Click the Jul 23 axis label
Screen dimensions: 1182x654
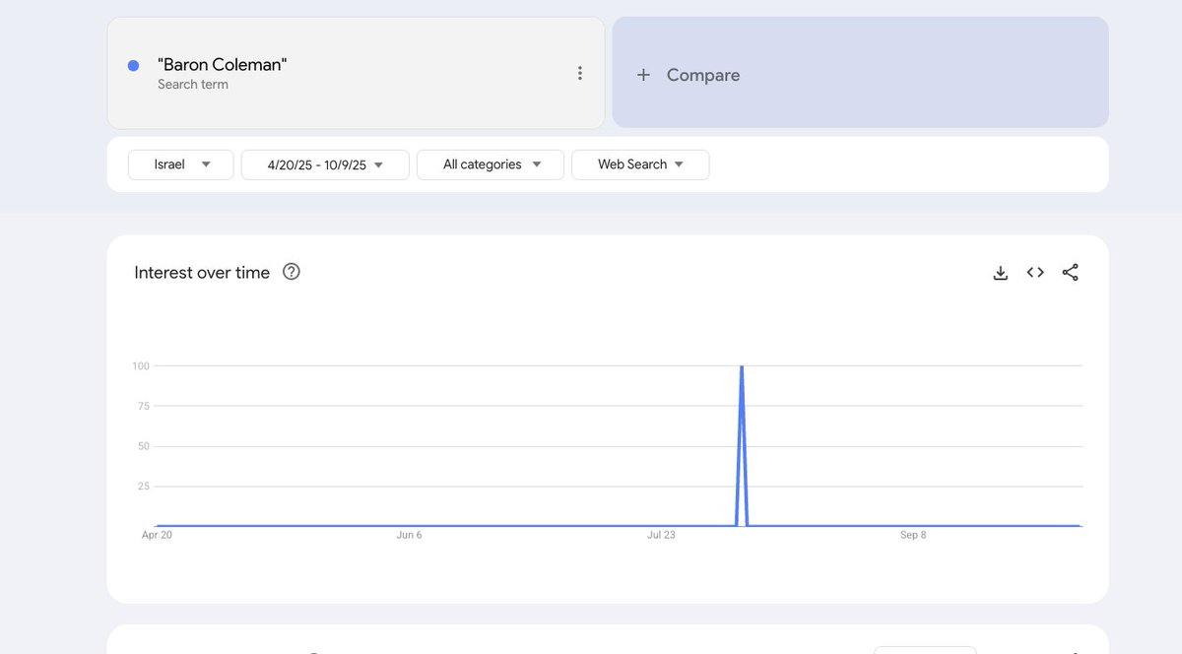pos(662,535)
